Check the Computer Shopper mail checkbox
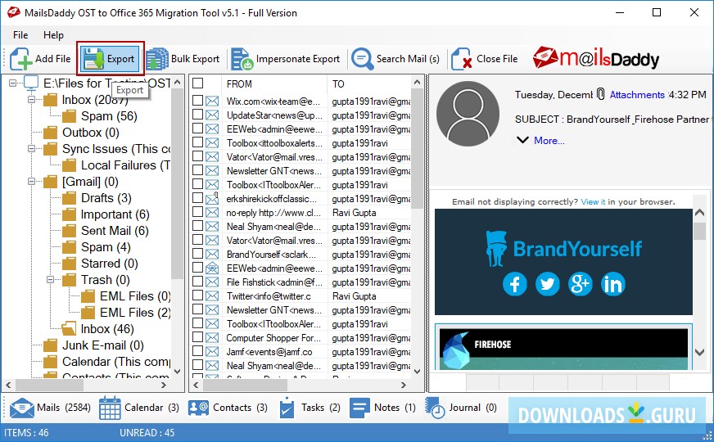 click(x=197, y=337)
